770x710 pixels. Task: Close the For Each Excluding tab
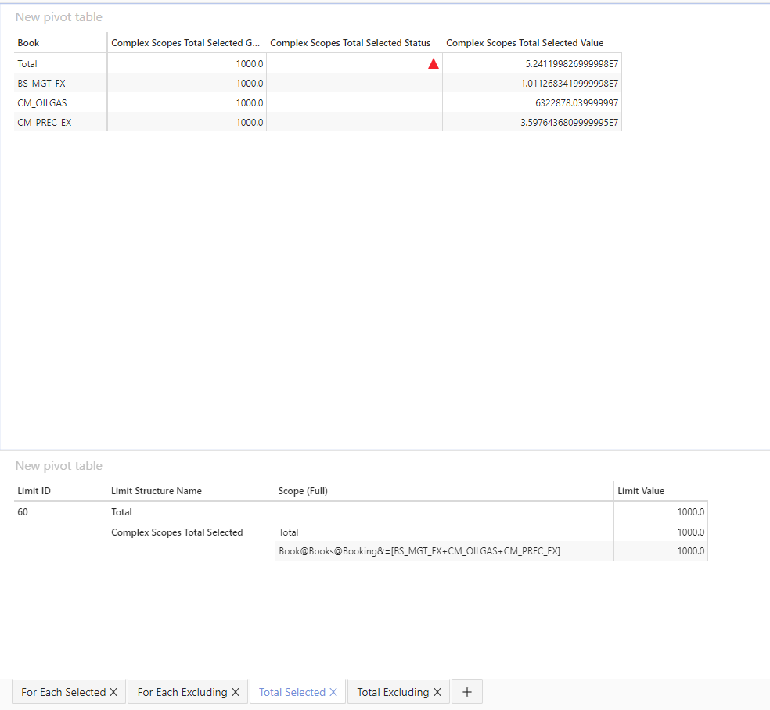coord(236,692)
